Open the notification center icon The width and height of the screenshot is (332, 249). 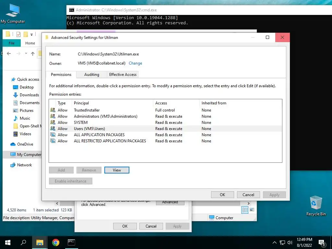coord(322,243)
